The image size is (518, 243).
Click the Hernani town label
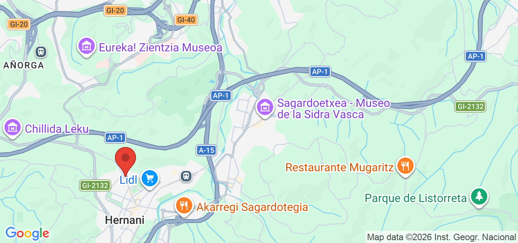tap(125, 220)
